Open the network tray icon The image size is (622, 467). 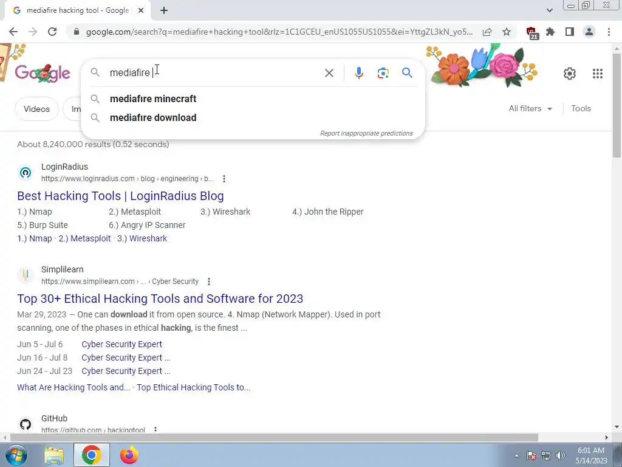(546, 455)
